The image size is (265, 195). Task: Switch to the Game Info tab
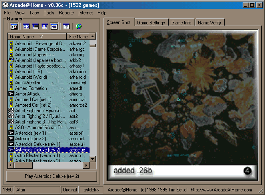[181, 23]
